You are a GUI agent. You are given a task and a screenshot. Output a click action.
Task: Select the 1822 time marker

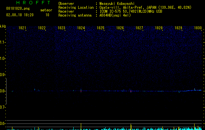[42, 28]
